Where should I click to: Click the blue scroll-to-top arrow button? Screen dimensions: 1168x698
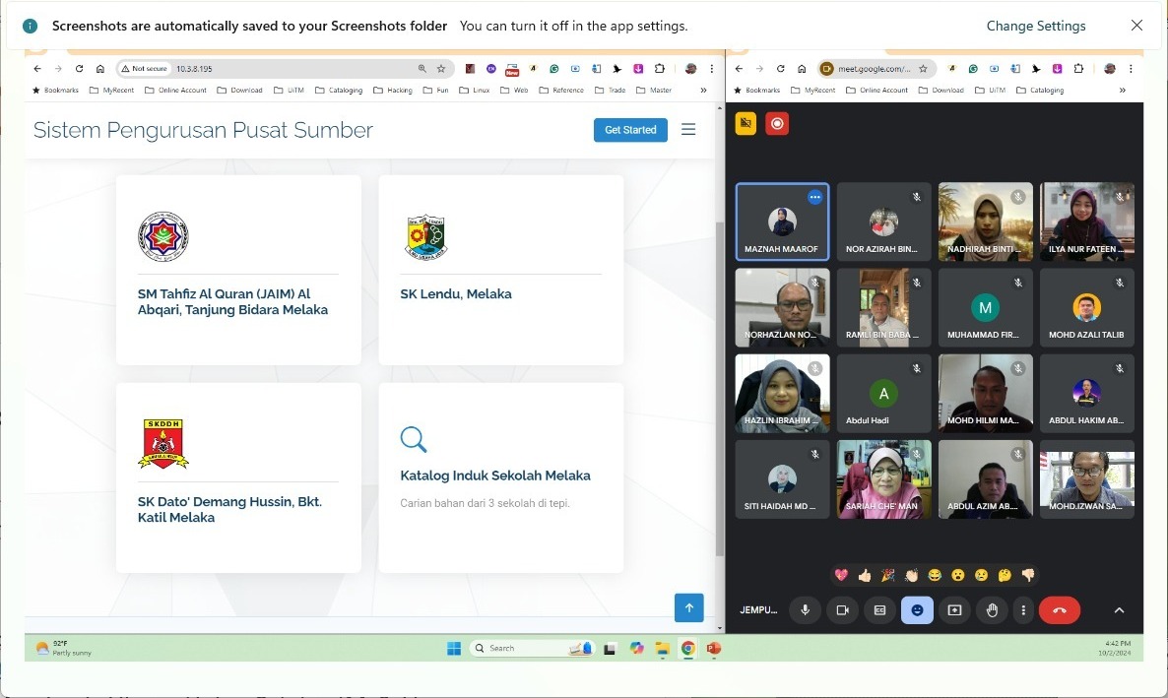(689, 607)
